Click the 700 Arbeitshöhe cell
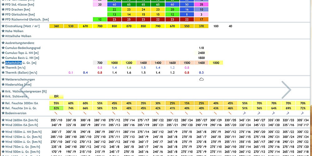This screenshot has height=156, width=312. coord(100,63)
